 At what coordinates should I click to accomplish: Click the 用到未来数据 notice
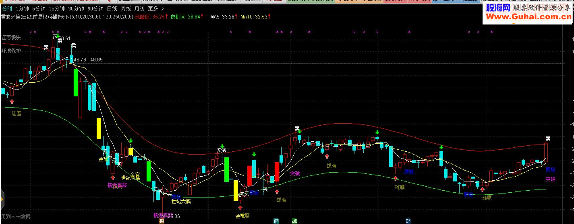(16, 216)
